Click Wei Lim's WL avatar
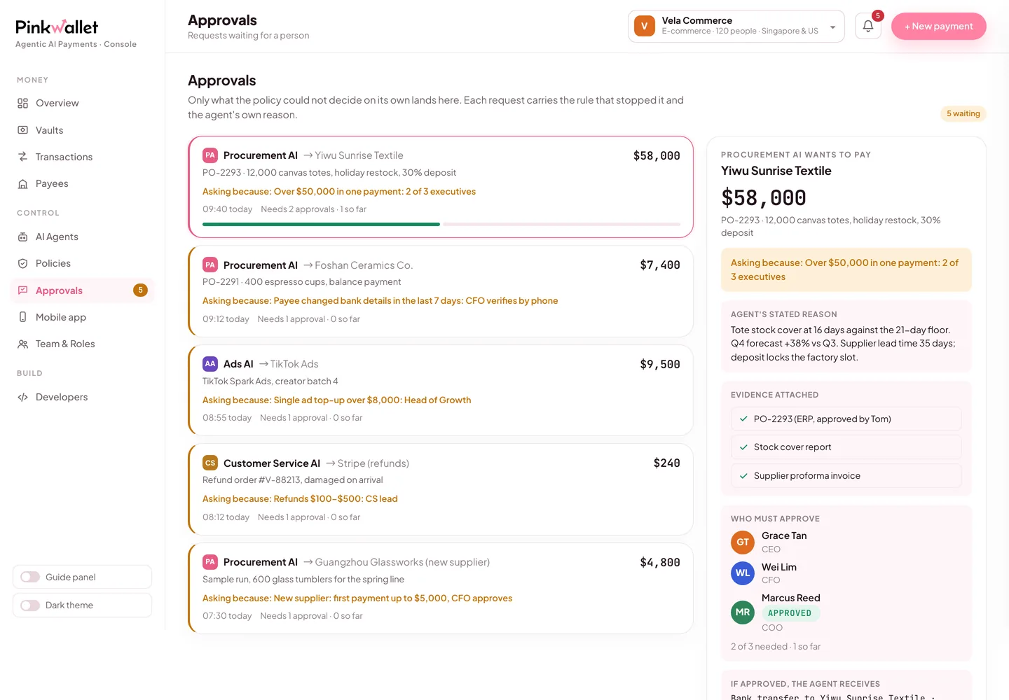 [x=742, y=573]
